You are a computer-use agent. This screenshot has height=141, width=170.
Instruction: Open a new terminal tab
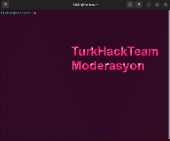5,5
